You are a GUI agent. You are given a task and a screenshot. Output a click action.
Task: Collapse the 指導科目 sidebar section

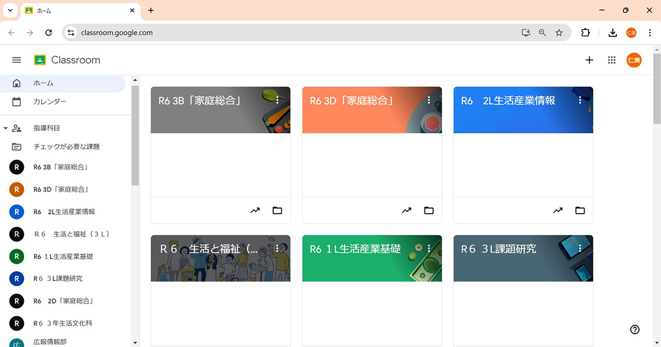(x=5, y=128)
